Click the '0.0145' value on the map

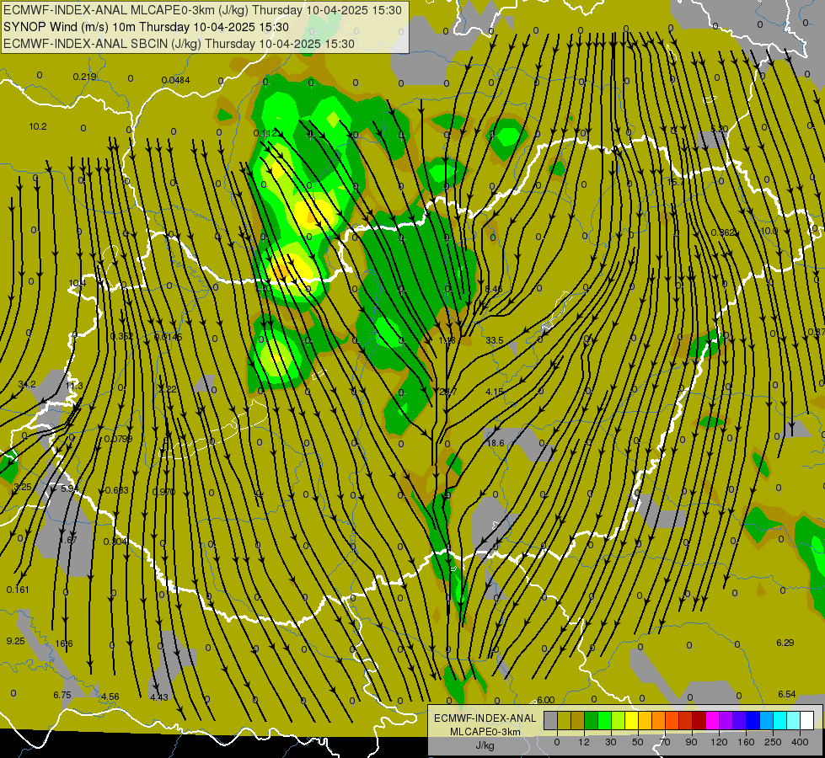pyautogui.click(x=169, y=337)
